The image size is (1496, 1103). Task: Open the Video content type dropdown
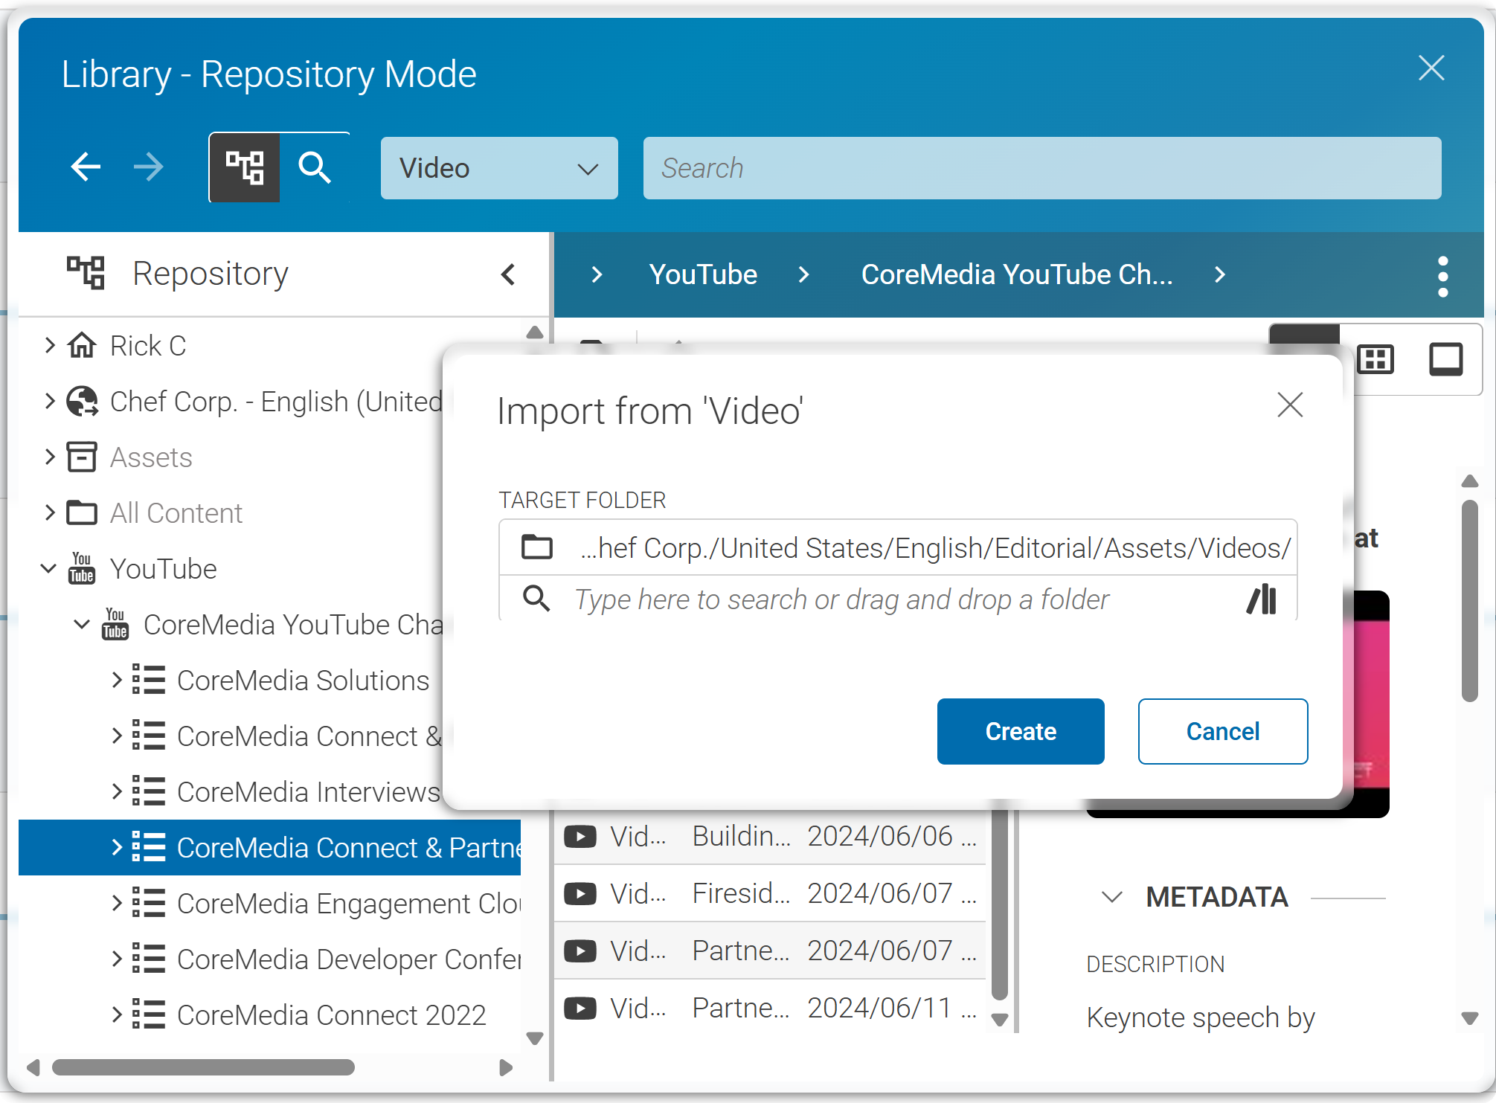[x=499, y=168]
